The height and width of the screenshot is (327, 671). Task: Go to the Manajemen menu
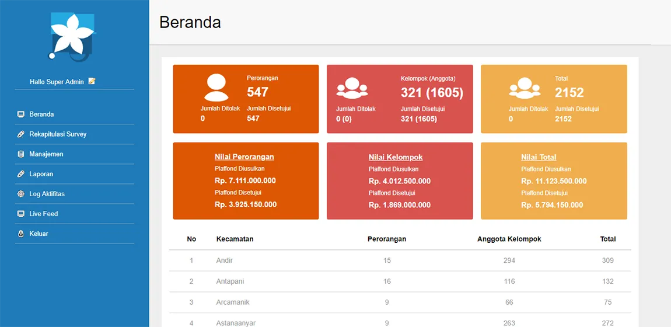46,154
